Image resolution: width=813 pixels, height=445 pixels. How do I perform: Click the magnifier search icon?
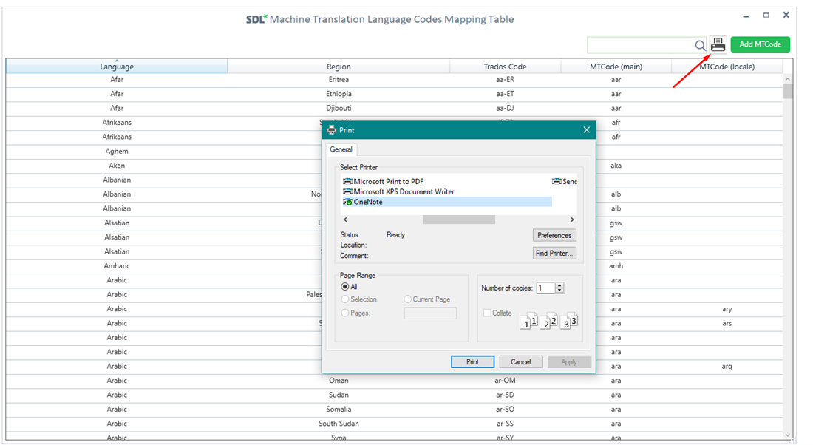pos(700,46)
